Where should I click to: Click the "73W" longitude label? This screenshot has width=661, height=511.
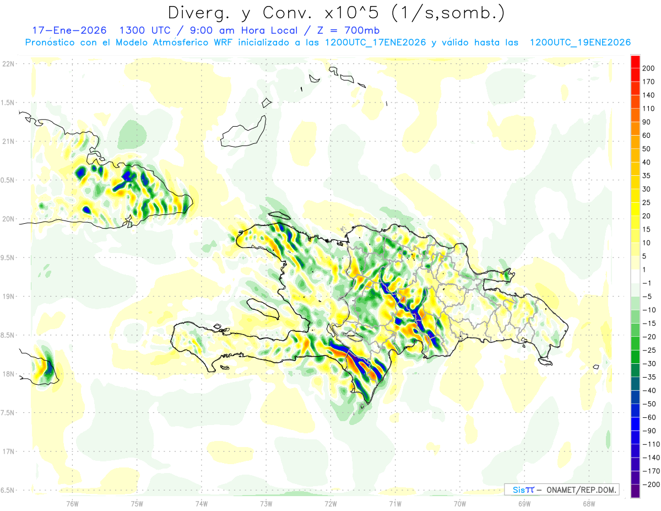pos(266,503)
